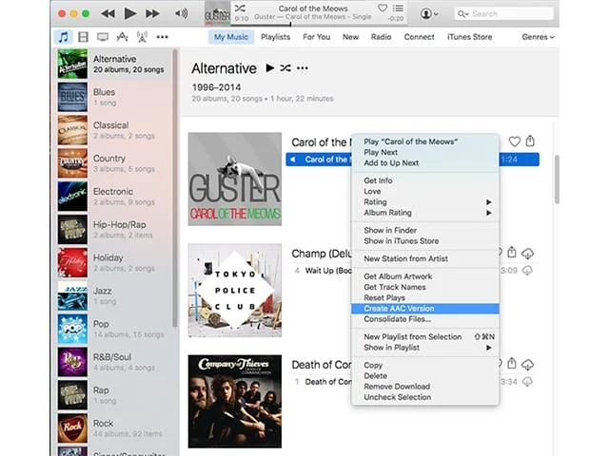
Task: Show more media kinds via ellipsis
Action: point(162,37)
